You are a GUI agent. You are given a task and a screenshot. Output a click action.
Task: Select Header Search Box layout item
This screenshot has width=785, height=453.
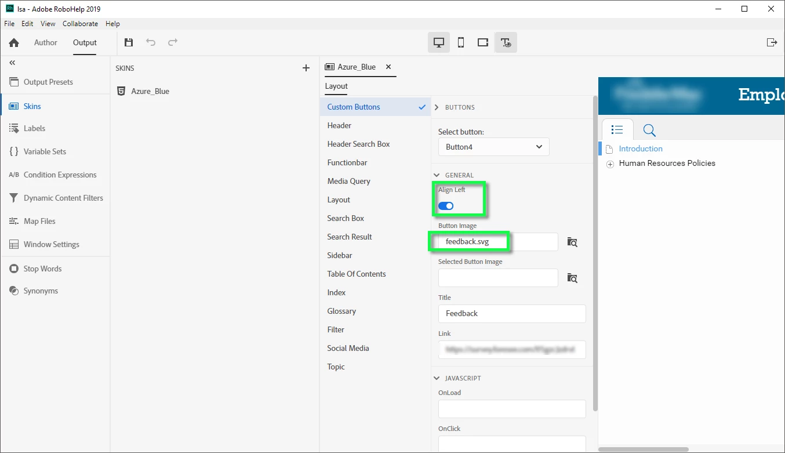375,144
